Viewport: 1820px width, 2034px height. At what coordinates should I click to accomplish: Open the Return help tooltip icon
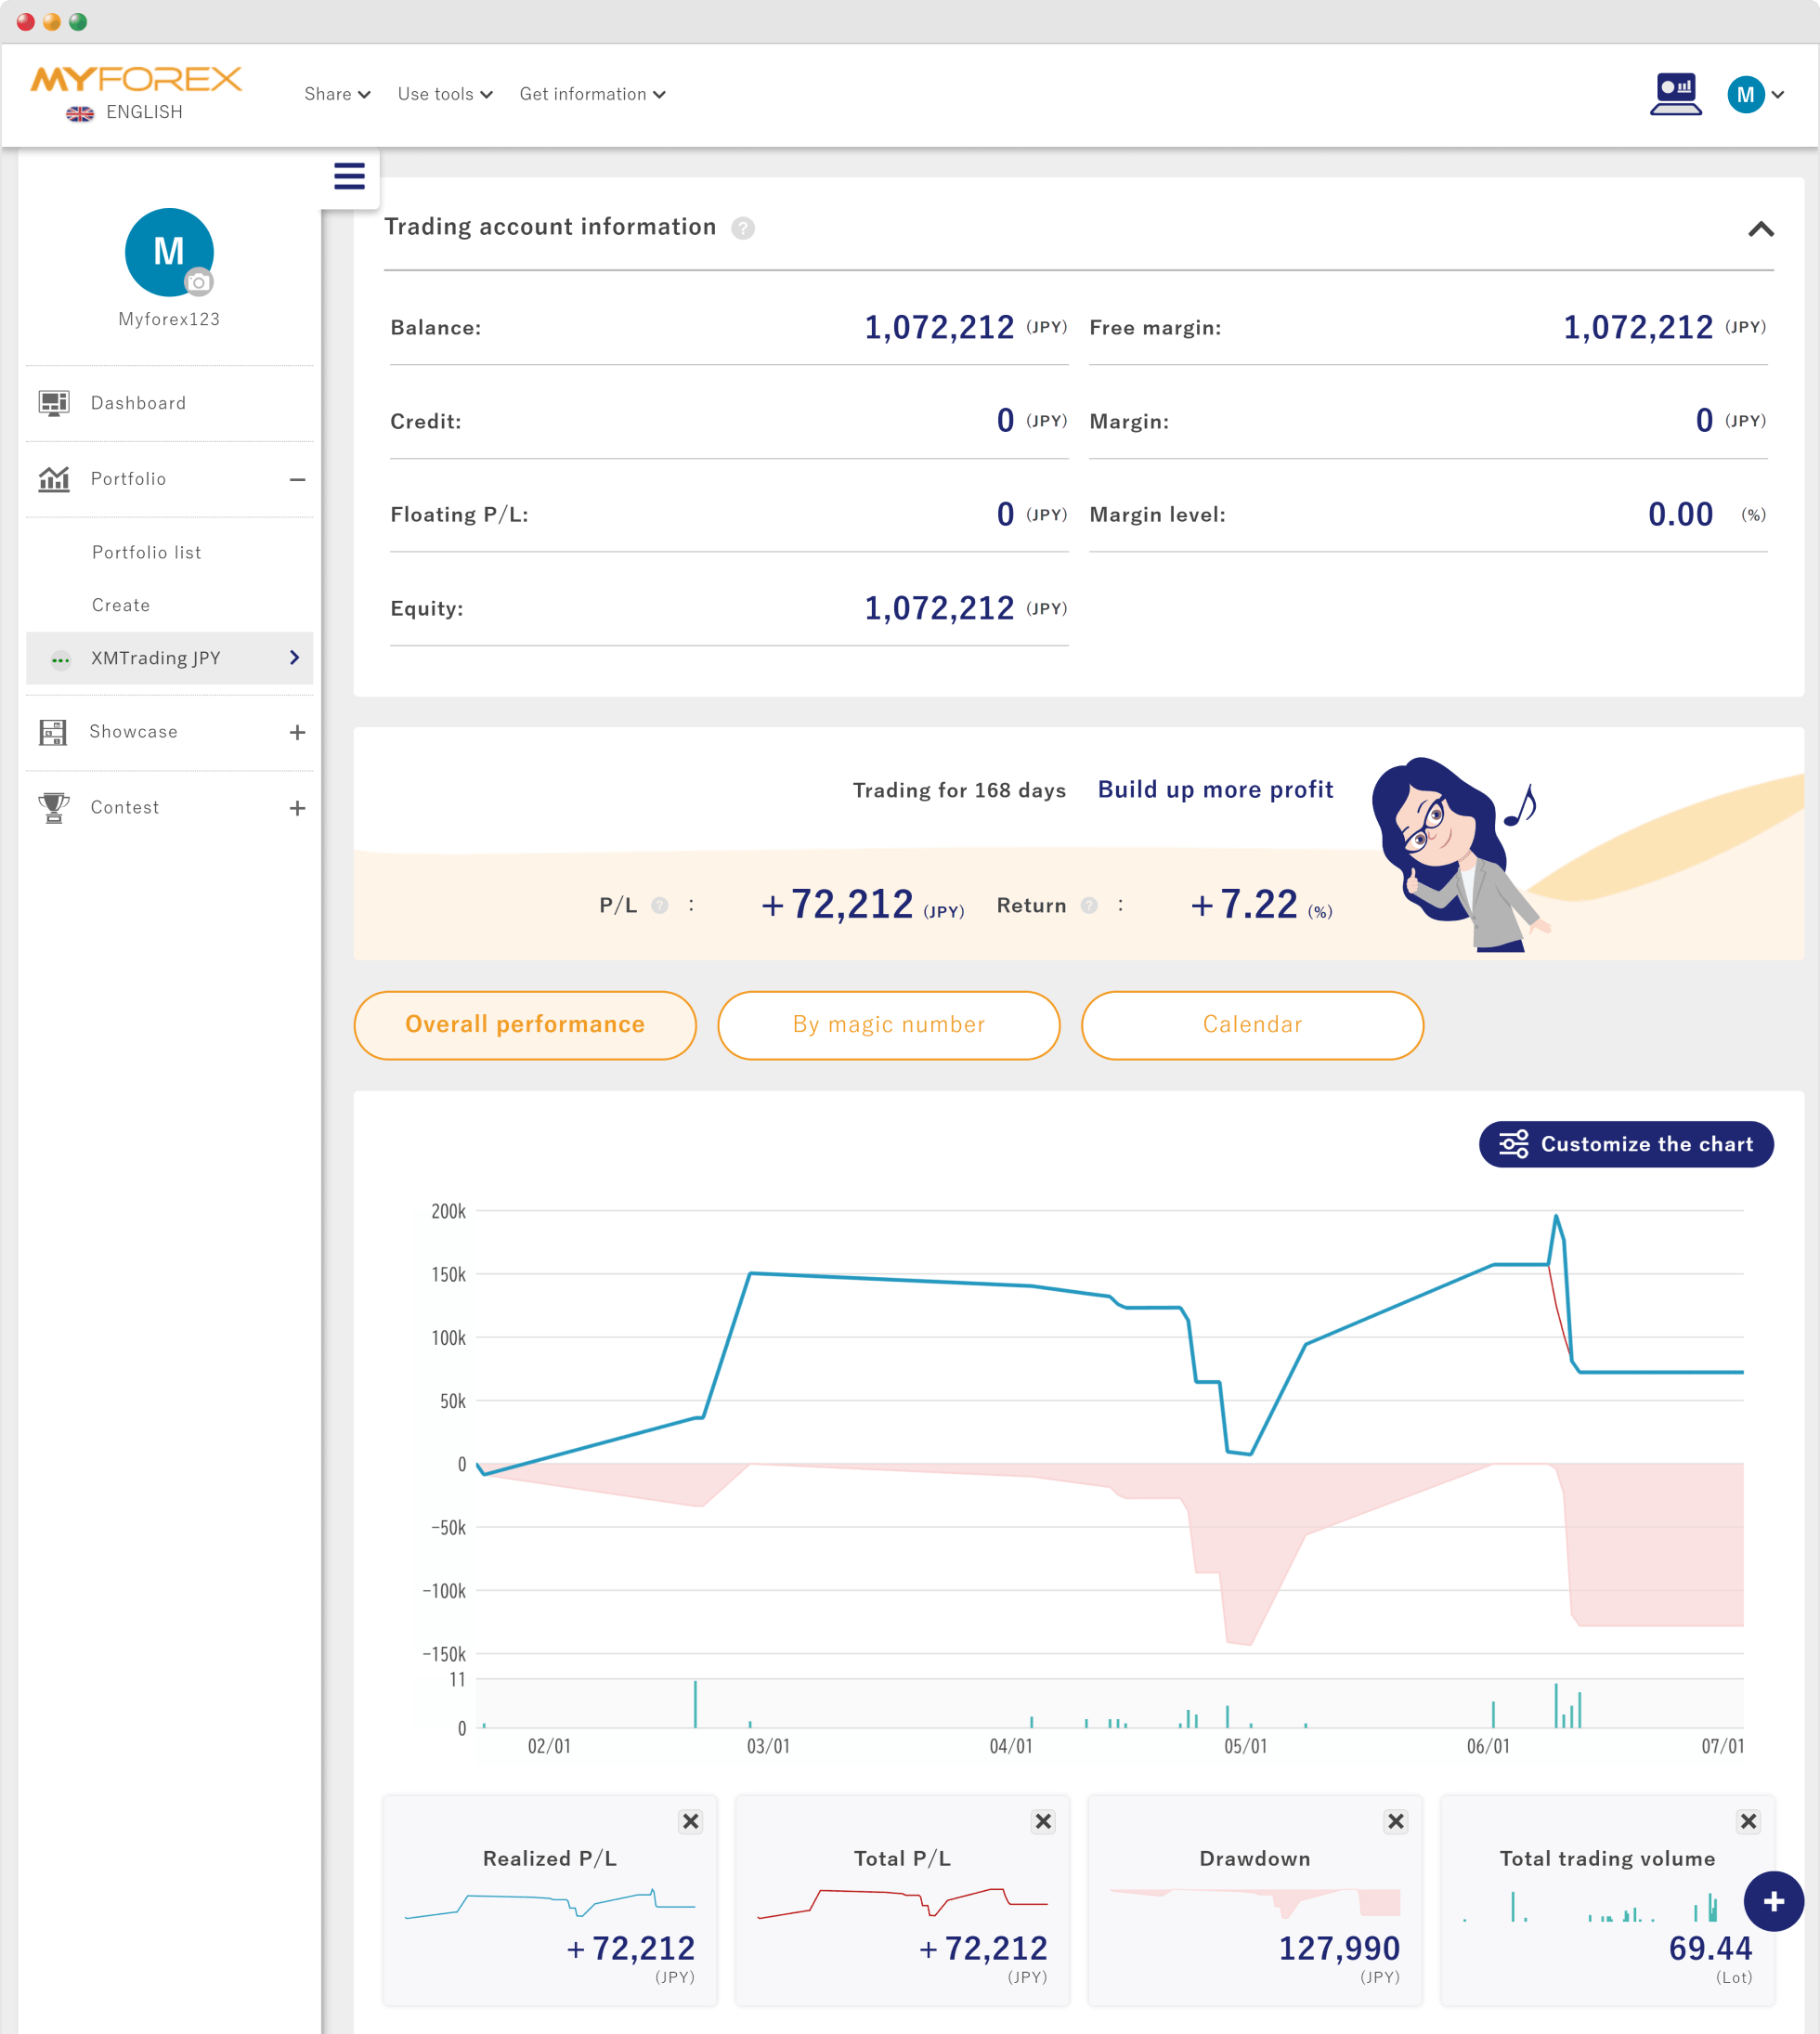point(1089,906)
